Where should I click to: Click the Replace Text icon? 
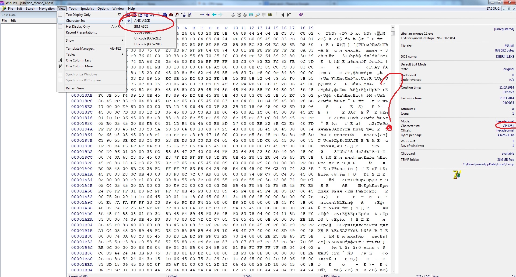183,15
